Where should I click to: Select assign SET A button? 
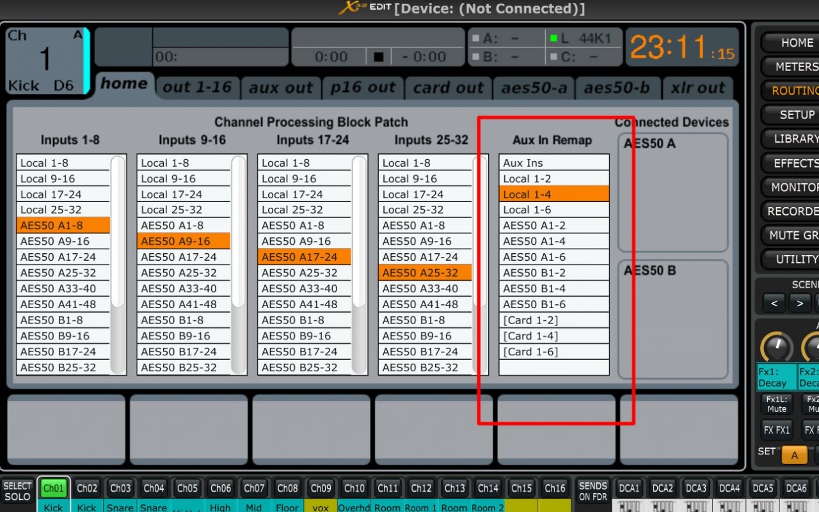pos(795,455)
